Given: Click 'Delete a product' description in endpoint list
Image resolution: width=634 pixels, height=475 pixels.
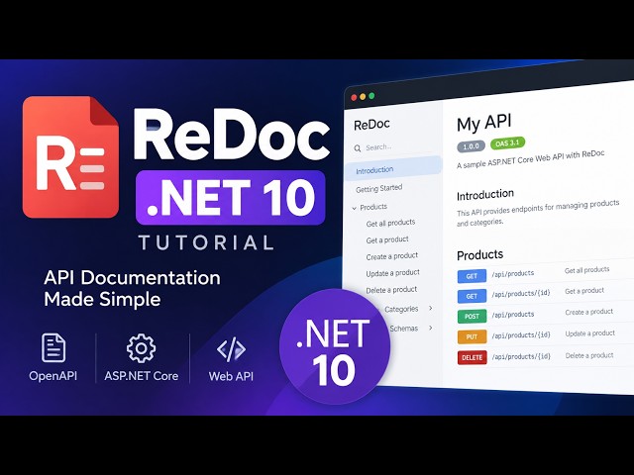Looking at the screenshot, I should pyautogui.click(x=589, y=355).
